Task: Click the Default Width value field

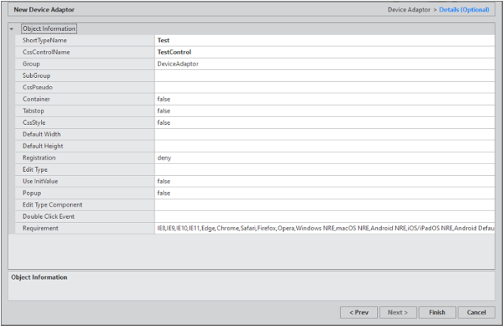Action: pos(324,134)
